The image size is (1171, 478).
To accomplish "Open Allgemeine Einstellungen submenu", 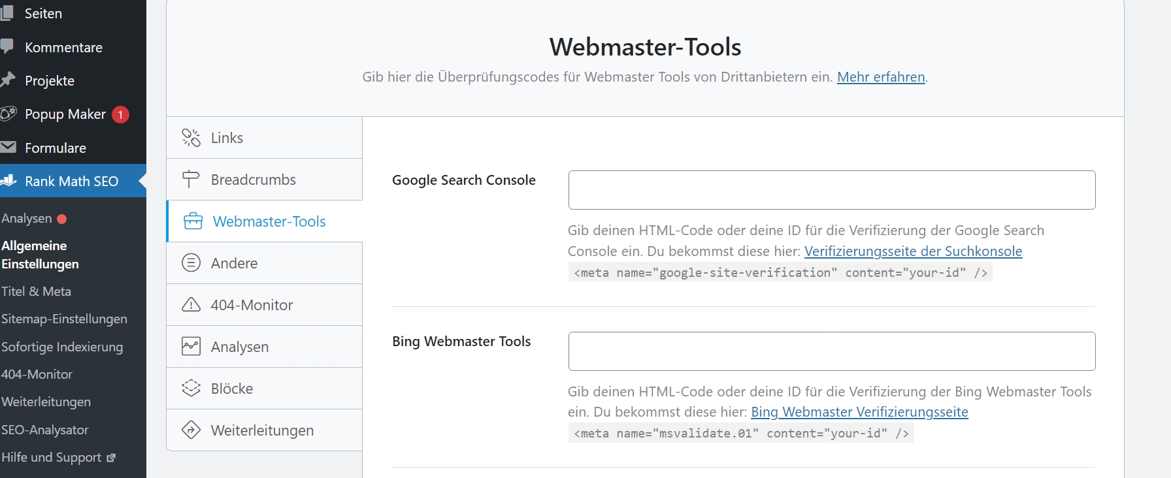I will point(40,255).
